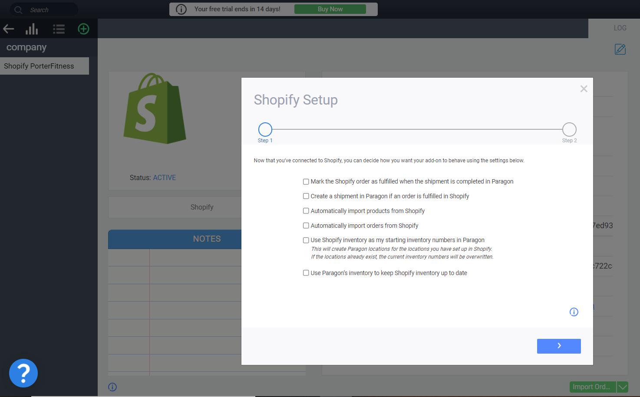The width and height of the screenshot is (640, 397).
Task: Open the bar chart reports icon
Action: pos(32,29)
